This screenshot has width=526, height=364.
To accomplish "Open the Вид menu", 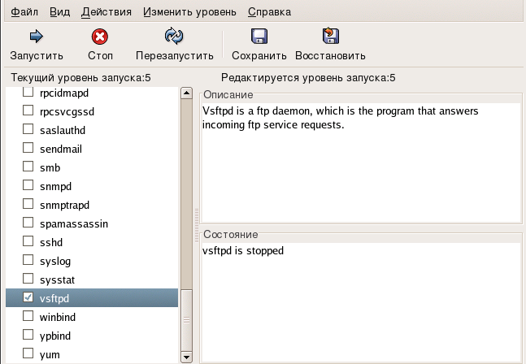I will 59,12.
